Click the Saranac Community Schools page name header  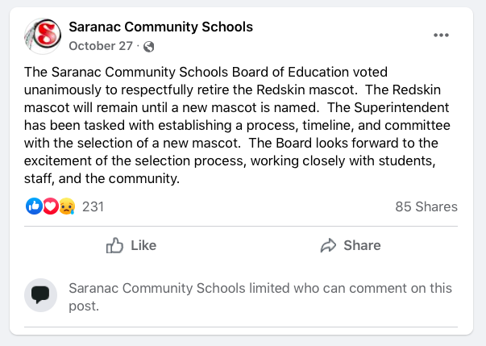161,27
